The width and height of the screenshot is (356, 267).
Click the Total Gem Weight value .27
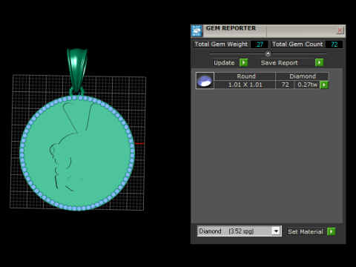point(260,44)
